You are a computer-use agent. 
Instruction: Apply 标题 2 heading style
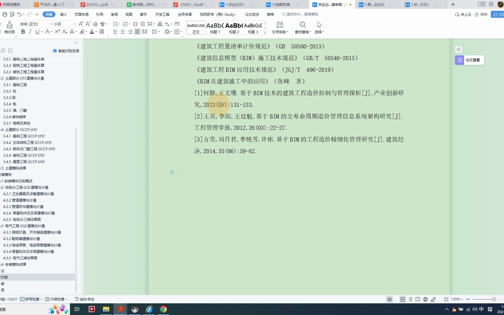[234, 28]
